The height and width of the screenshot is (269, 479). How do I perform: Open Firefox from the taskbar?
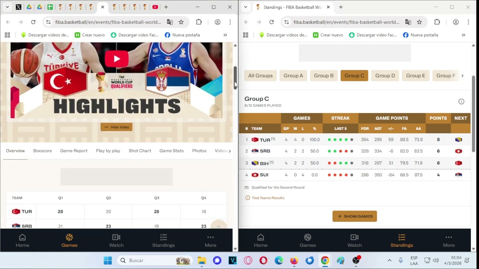(x=294, y=260)
